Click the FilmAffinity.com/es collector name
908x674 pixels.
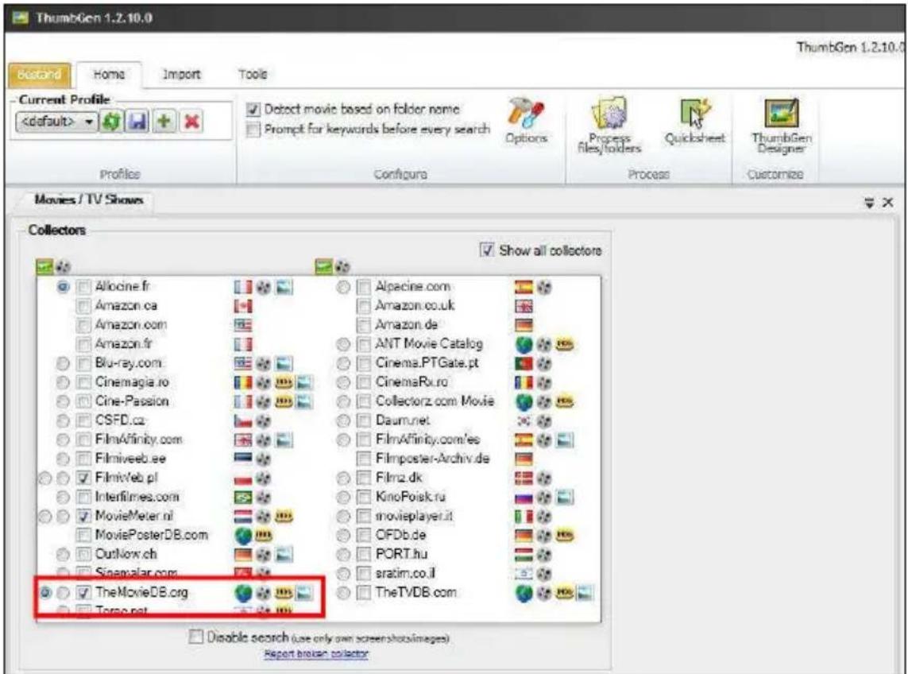(428, 440)
